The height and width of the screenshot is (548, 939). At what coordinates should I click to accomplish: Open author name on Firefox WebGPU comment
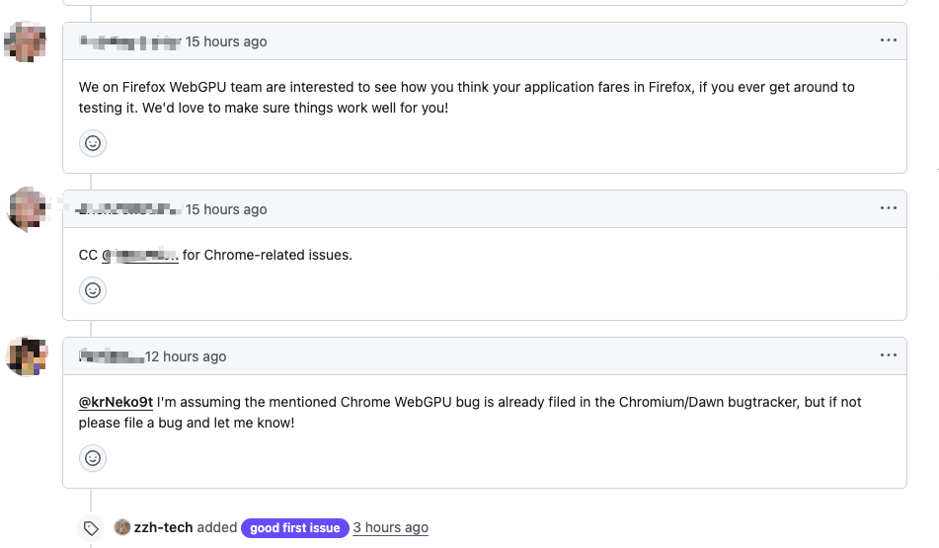coord(129,41)
